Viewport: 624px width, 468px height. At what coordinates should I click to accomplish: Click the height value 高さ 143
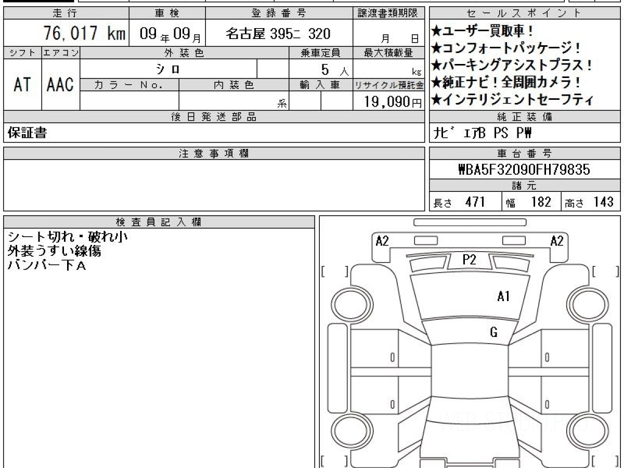[589, 202]
